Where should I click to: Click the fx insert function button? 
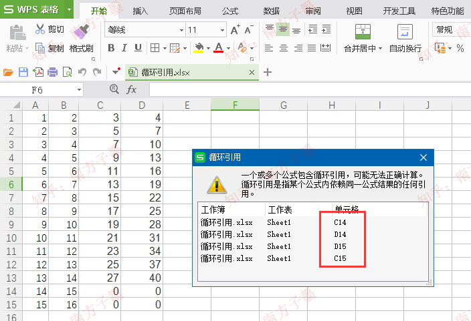[x=131, y=89]
